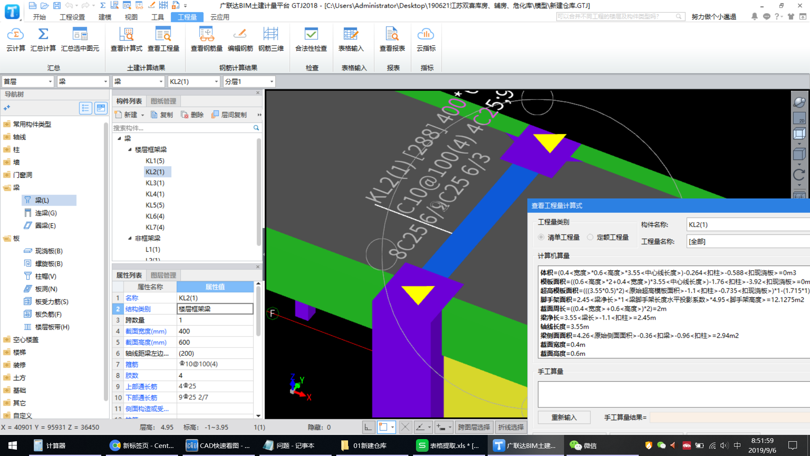
Task: Open the 工程设置 ribbon tab
Action: coord(72,17)
